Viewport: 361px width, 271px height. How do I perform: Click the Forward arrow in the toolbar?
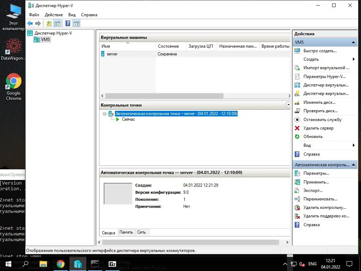tap(38, 23)
